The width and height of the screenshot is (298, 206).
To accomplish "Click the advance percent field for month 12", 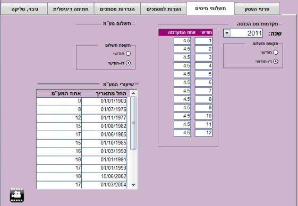I will tap(182, 133).
